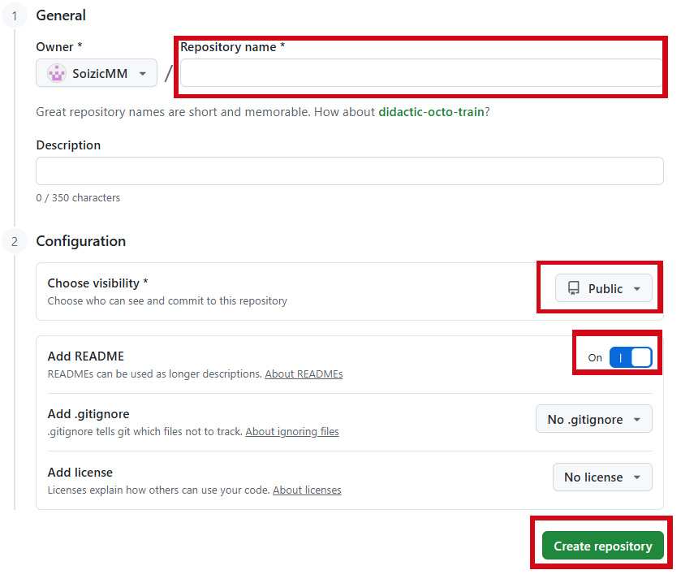681x583 pixels.
Task: Click the caret arrow on No .gitignore
Action: (x=637, y=420)
